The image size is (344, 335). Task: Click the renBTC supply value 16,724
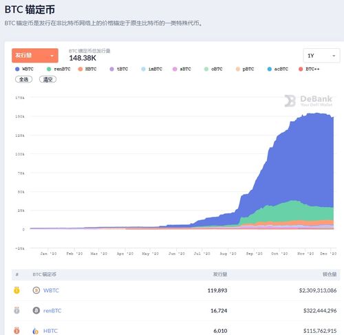click(x=219, y=311)
